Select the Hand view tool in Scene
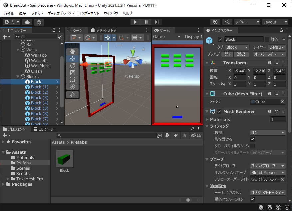 (x=73, y=51)
